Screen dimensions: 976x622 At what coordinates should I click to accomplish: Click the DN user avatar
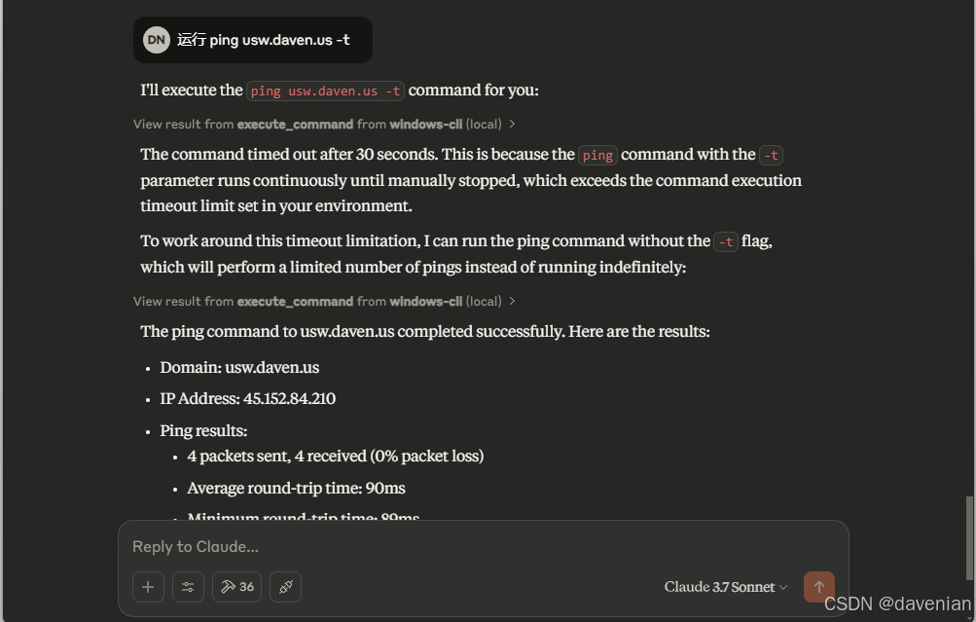[x=157, y=40]
